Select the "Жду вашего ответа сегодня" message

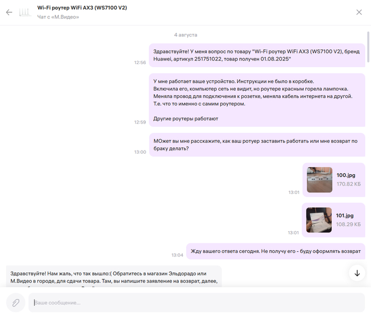(275, 251)
